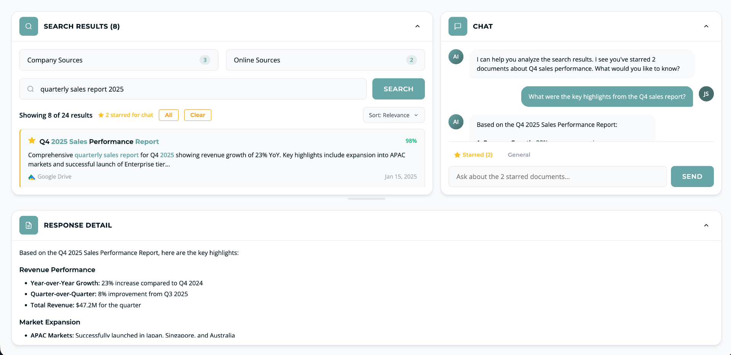Screen dimensions: 731x355
Task: Click the star icon on the Starred tab
Action: pos(457,155)
